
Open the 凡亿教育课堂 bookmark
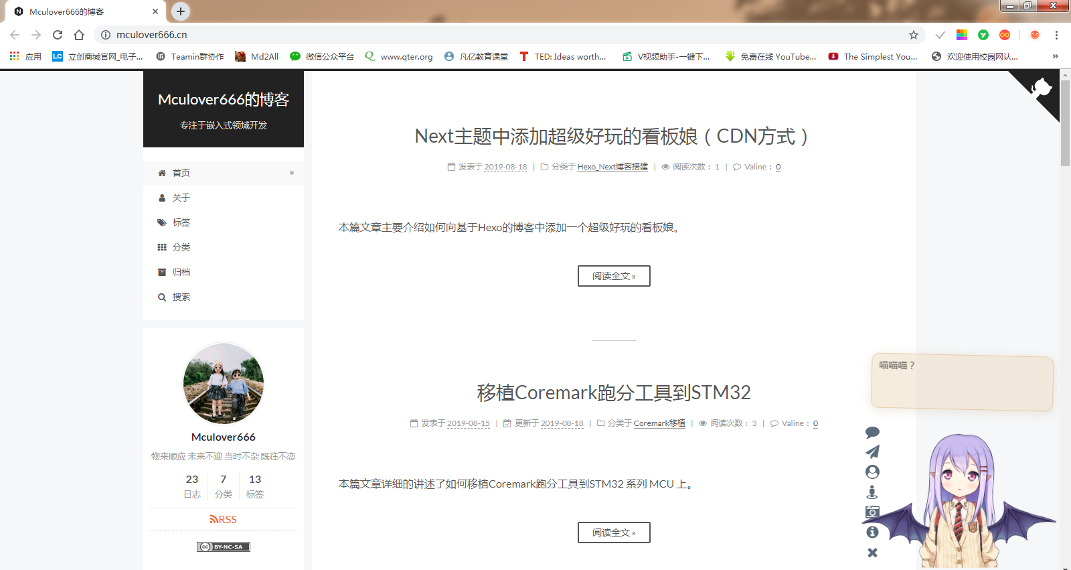(476, 56)
